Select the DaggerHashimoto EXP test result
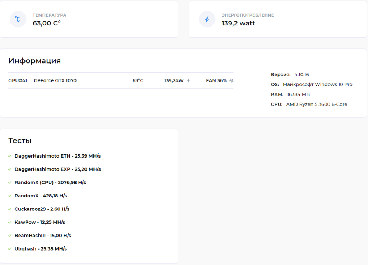The image size is (368, 265). click(x=57, y=169)
